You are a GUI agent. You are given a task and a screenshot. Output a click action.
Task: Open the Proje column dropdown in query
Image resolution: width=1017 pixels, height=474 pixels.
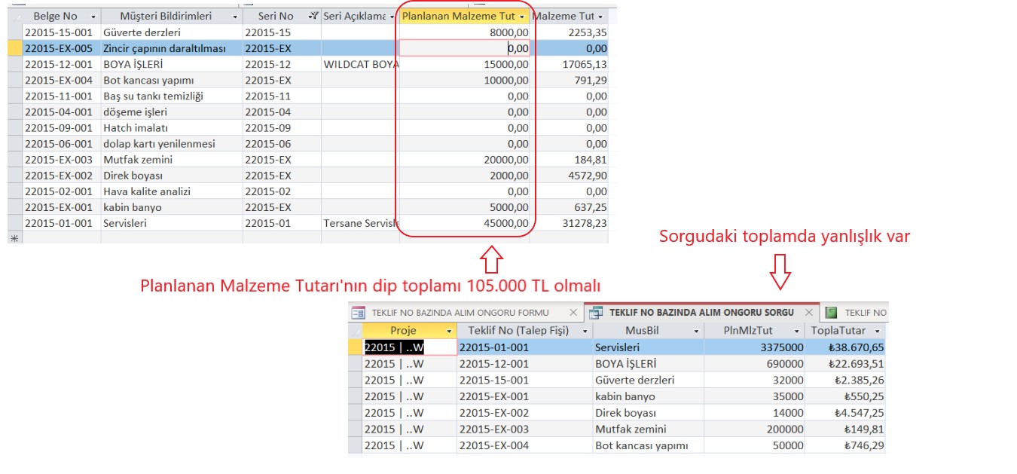pos(450,331)
